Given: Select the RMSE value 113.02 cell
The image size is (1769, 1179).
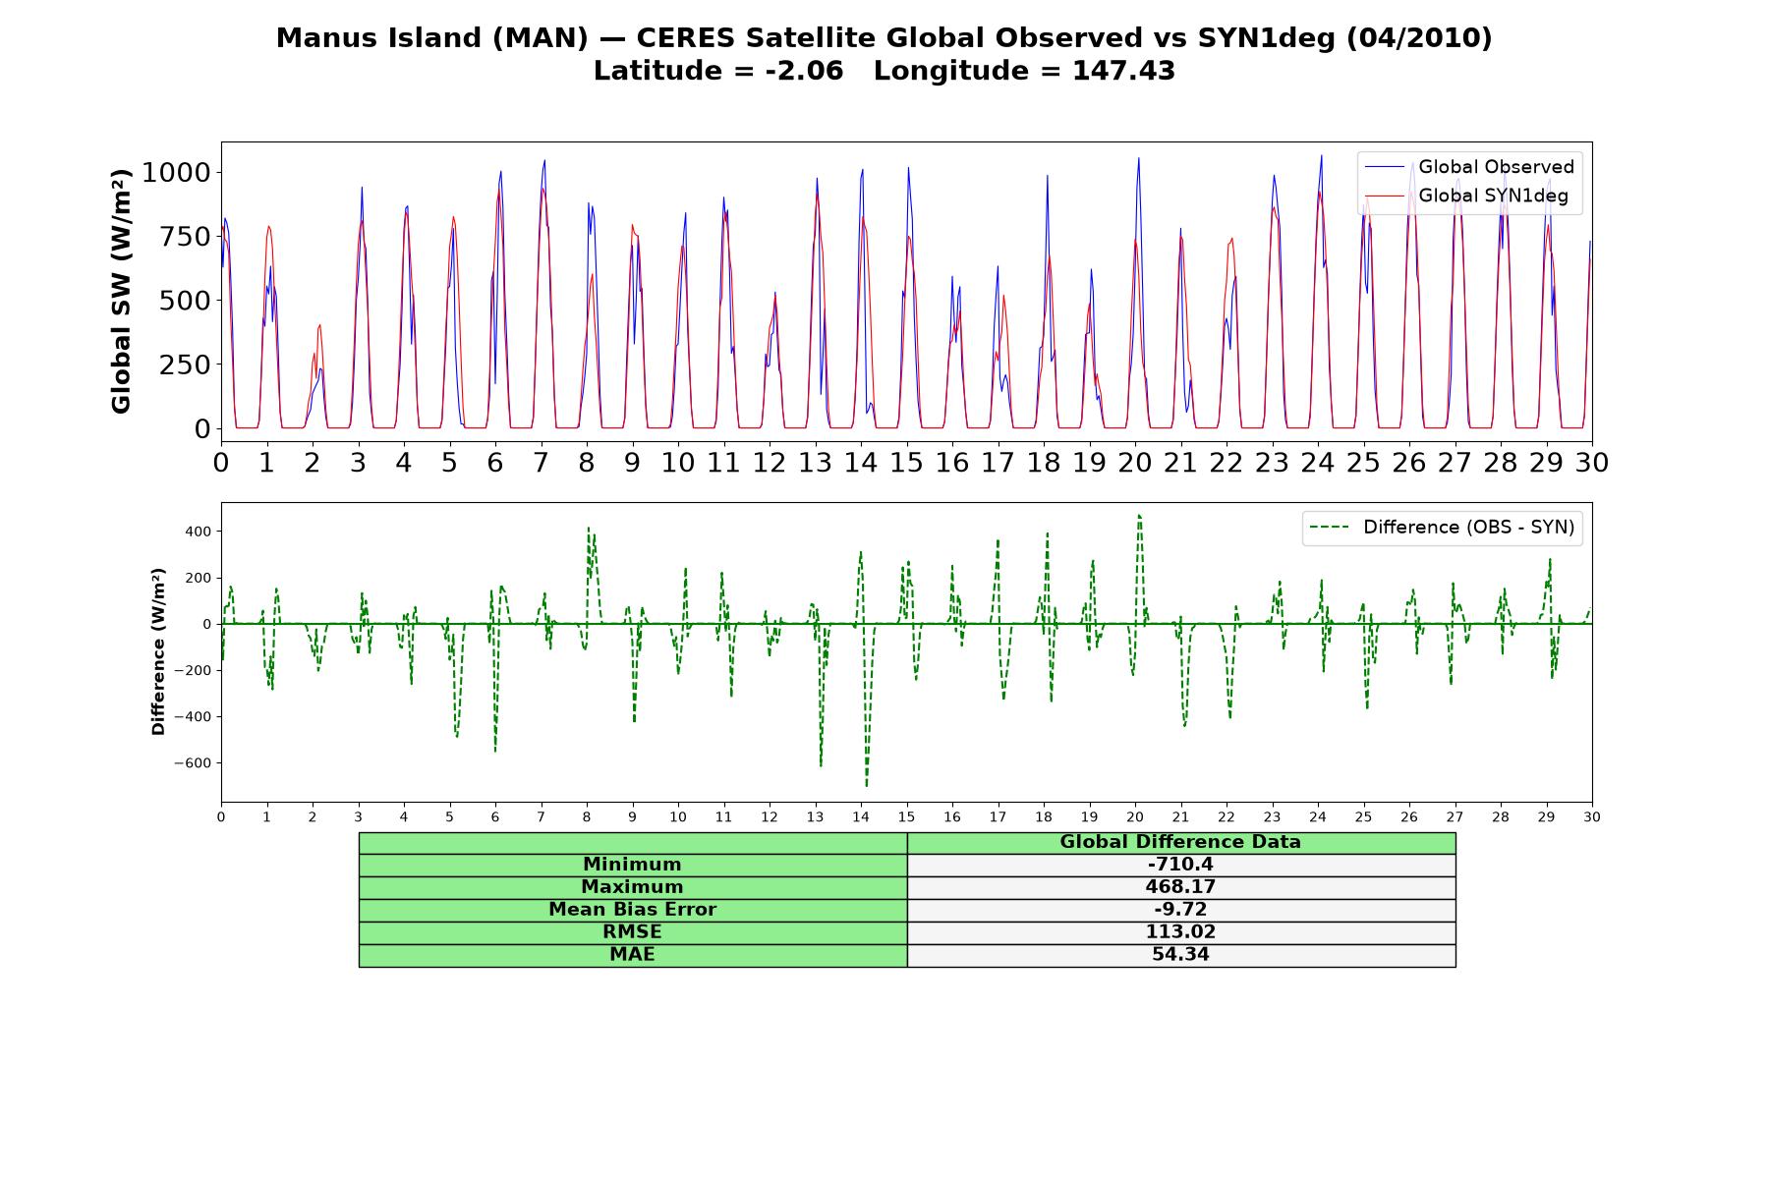Looking at the screenshot, I should point(1181,932).
